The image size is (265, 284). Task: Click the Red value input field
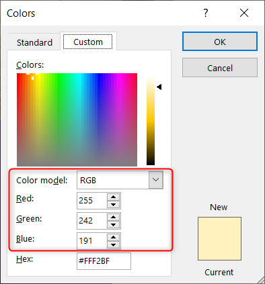coord(92,201)
